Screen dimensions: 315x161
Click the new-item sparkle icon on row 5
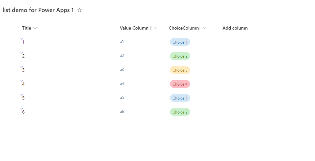pos(21,95)
